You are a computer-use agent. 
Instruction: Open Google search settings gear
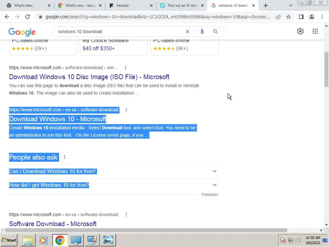pyautogui.click(x=300, y=31)
